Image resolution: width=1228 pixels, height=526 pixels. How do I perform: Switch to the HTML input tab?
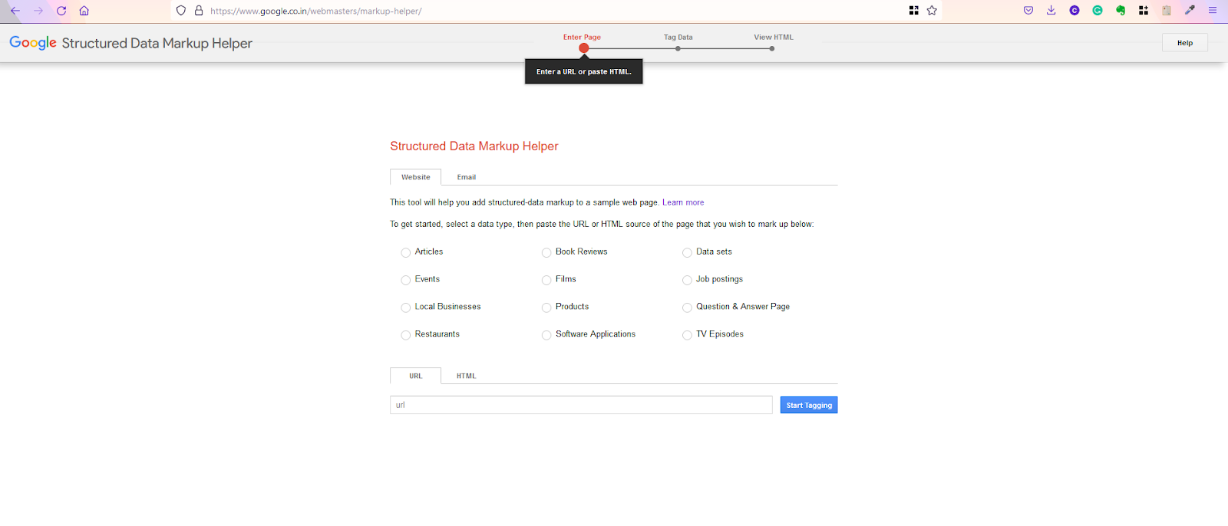click(466, 376)
